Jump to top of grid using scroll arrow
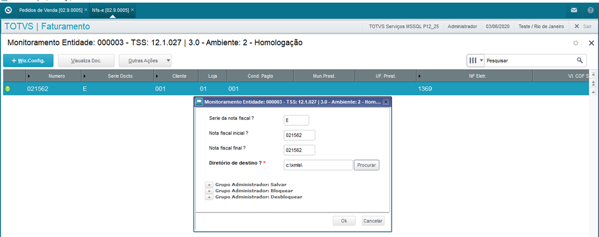The height and width of the screenshot is (237, 599). (594, 74)
